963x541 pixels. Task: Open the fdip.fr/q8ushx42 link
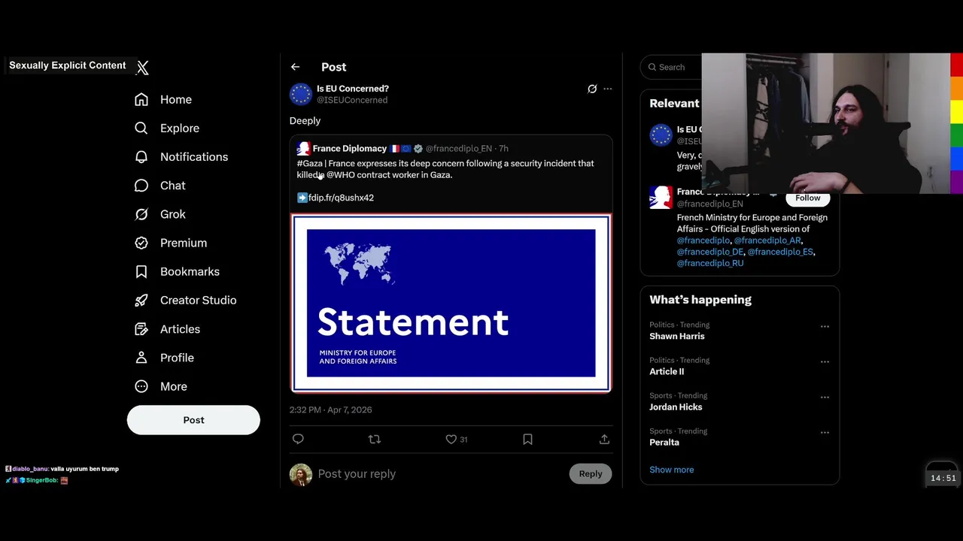[341, 198]
